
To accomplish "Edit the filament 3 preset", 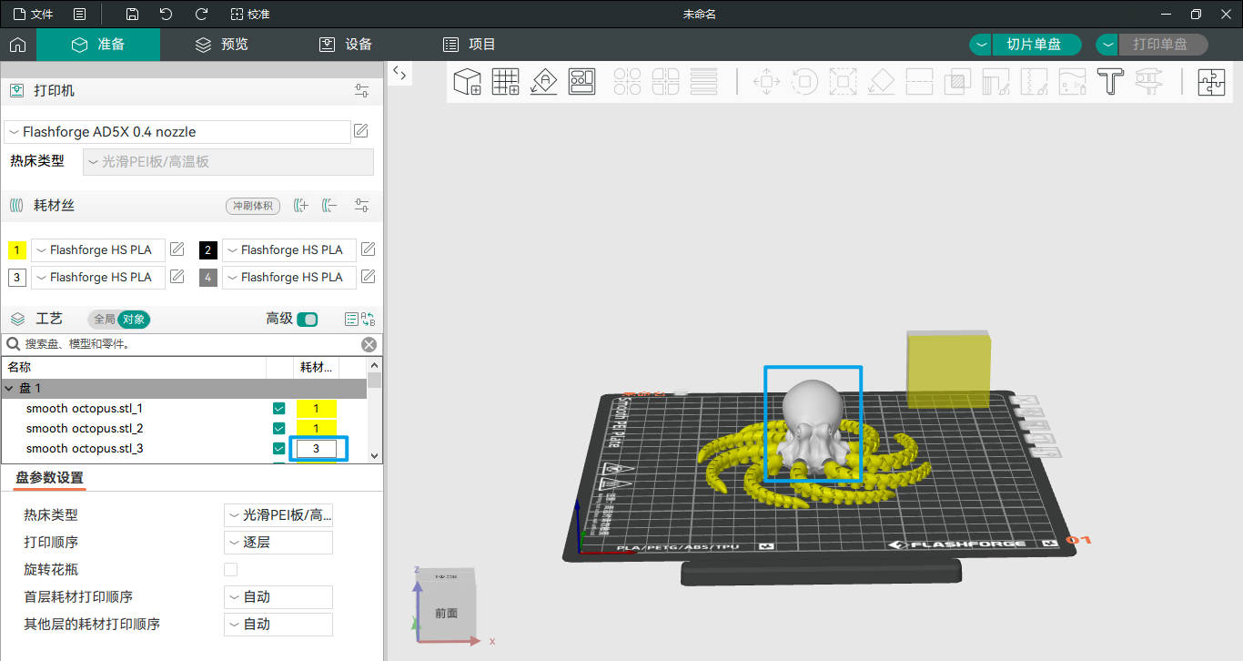I will pyautogui.click(x=177, y=277).
